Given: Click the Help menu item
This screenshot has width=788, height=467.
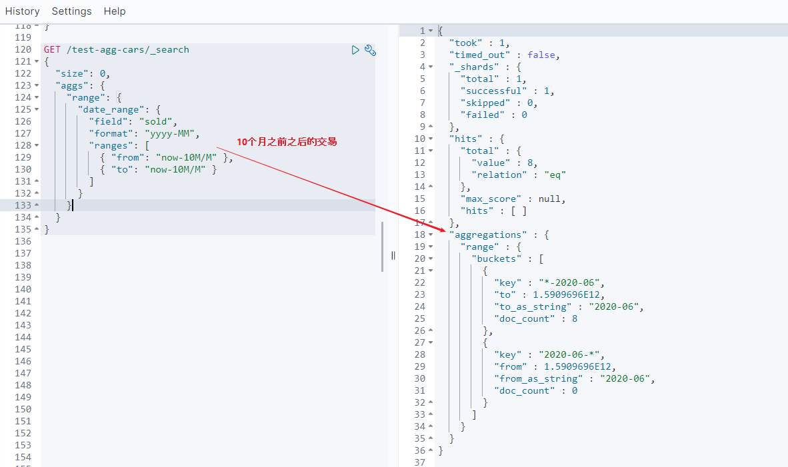Looking at the screenshot, I should (115, 11).
